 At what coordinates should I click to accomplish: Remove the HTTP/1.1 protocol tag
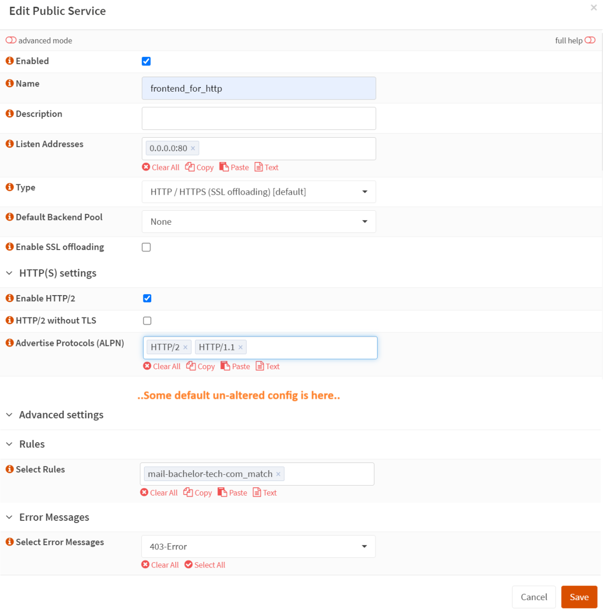[x=240, y=347]
